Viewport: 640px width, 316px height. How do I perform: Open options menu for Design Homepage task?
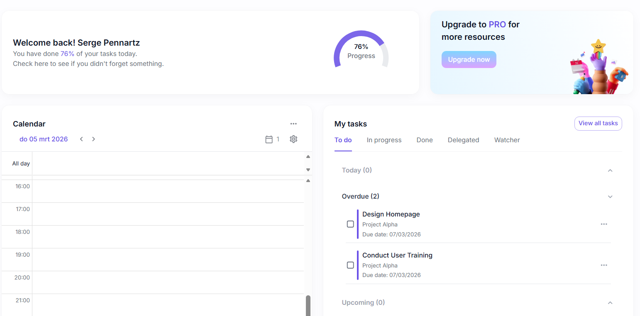[604, 224]
